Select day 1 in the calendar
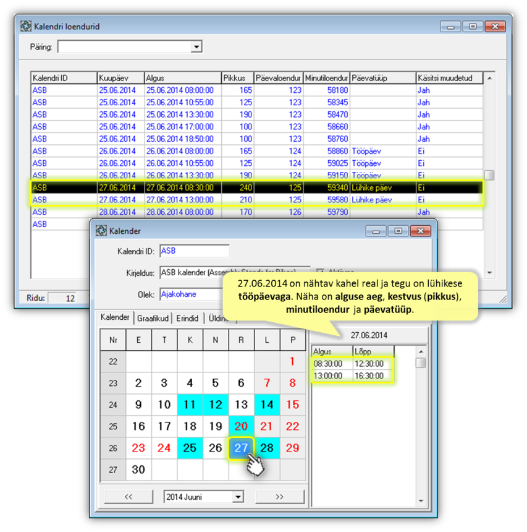The width and height of the screenshot is (527, 532). coord(292,361)
